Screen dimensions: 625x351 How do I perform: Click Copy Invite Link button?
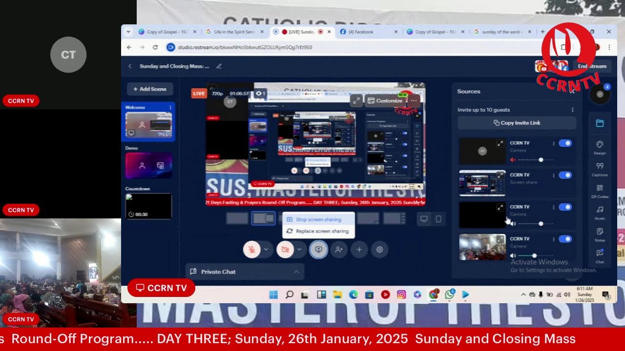click(x=517, y=123)
